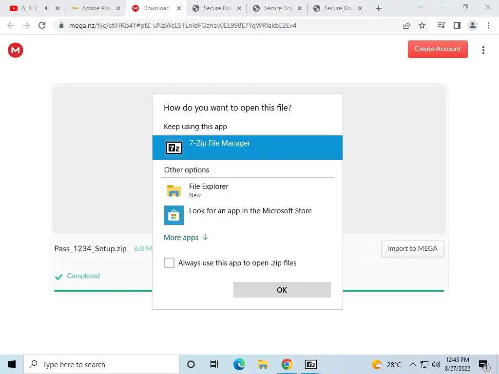Viewport: 499px width, 374px height.
Task: Switch to second Secure Do tab
Action: click(277, 8)
